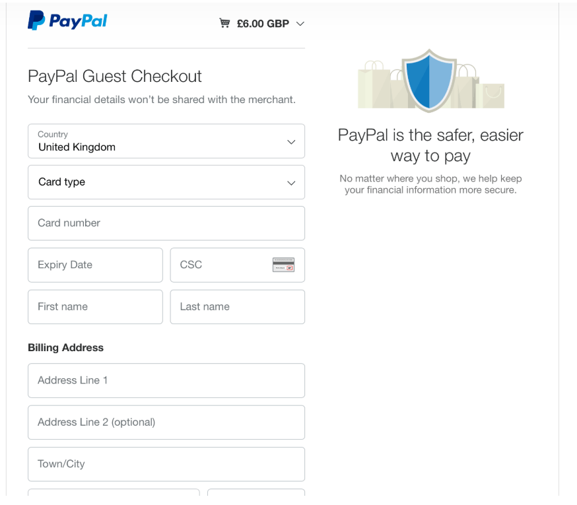Image resolution: width=577 pixels, height=505 pixels.
Task: Click the PayPal logo
Action: click(x=68, y=20)
